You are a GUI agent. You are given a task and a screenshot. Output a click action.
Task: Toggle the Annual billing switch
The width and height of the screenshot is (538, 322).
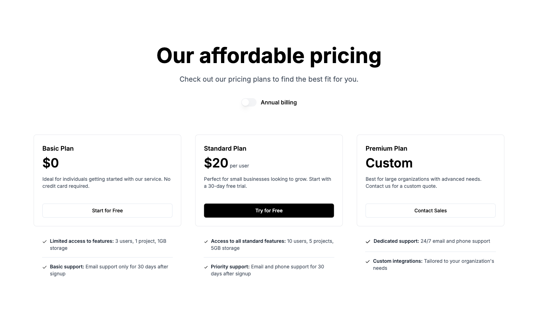[x=249, y=102]
